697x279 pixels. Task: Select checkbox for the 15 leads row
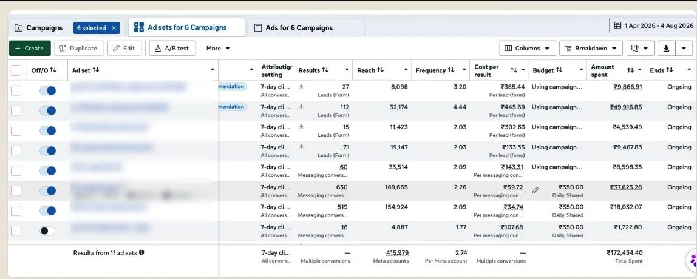16,130
